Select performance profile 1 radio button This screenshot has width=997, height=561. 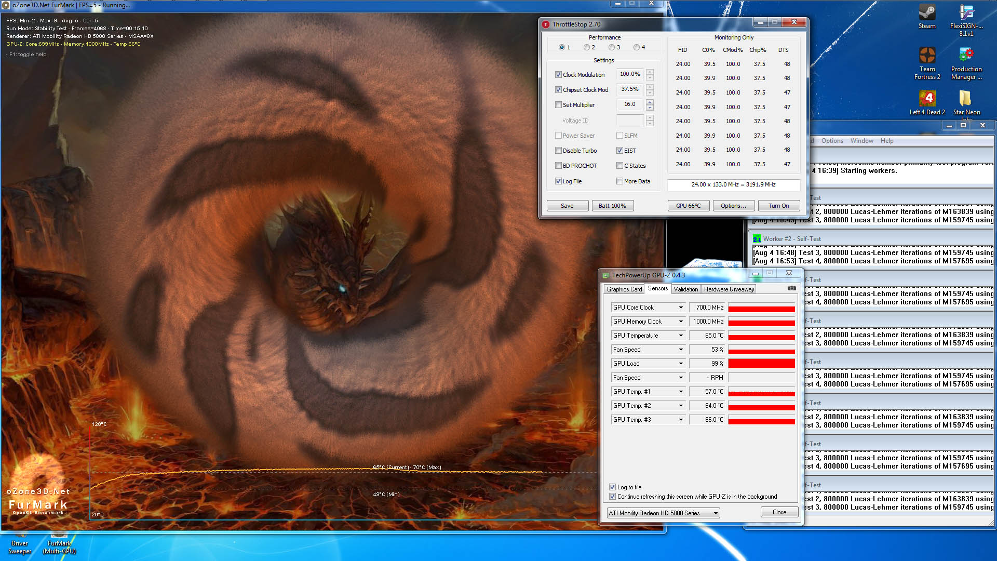(x=561, y=47)
